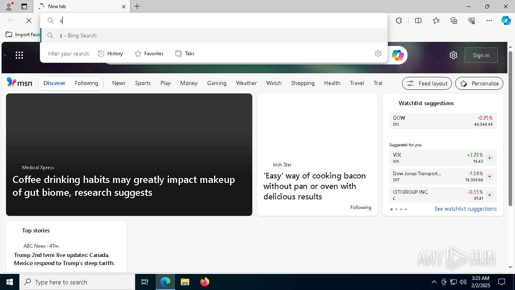
Task: Open Feed layout options
Action: click(427, 83)
